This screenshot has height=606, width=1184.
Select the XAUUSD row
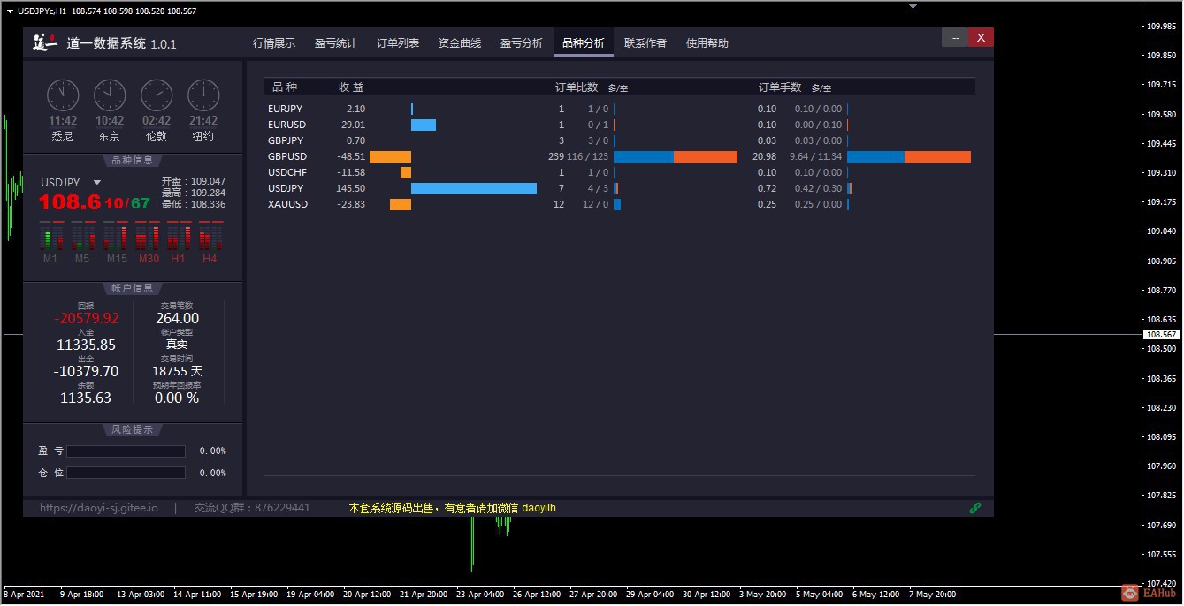(x=620, y=204)
